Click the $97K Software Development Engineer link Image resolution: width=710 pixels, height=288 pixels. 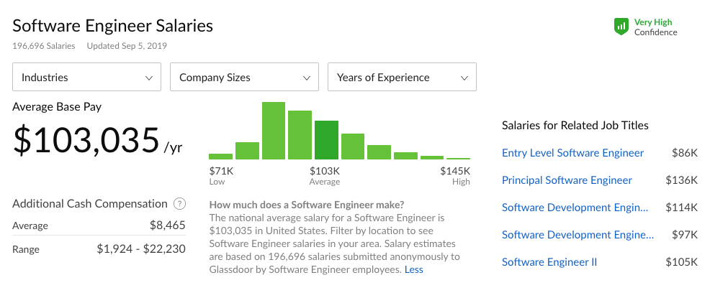pyautogui.click(x=578, y=235)
